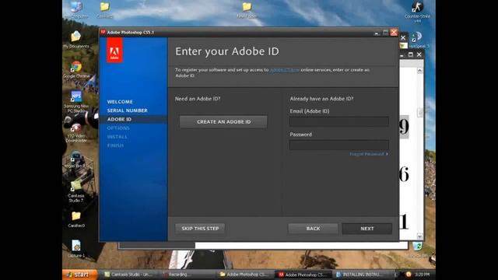This screenshot has width=498, height=280.
Task: Switch to the Adobe Photoshop folder taskbar item
Action: (x=244, y=275)
